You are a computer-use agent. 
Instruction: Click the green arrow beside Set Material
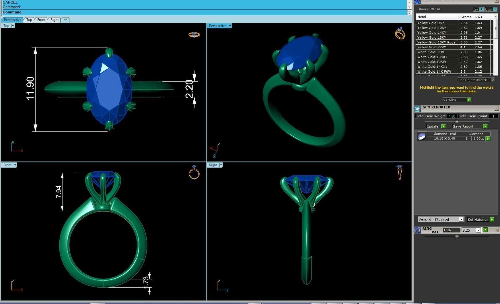pos(492,219)
